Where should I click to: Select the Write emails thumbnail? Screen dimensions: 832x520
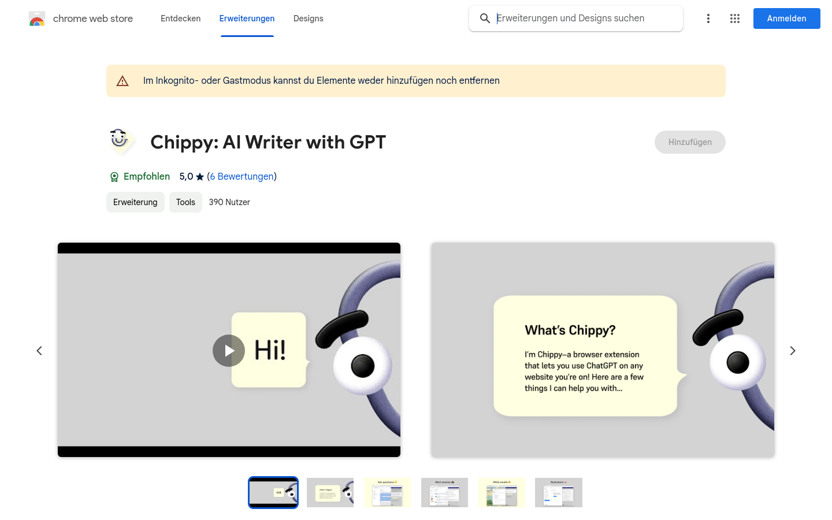502,492
